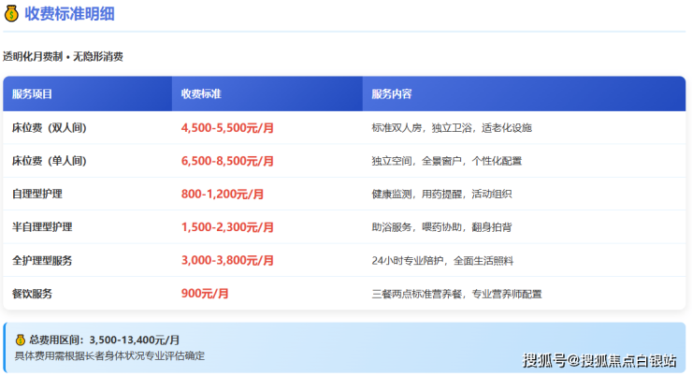Click the 800-1,200元/月 price
Image resolution: width=692 pixels, height=376 pixels.
click(x=222, y=194)
